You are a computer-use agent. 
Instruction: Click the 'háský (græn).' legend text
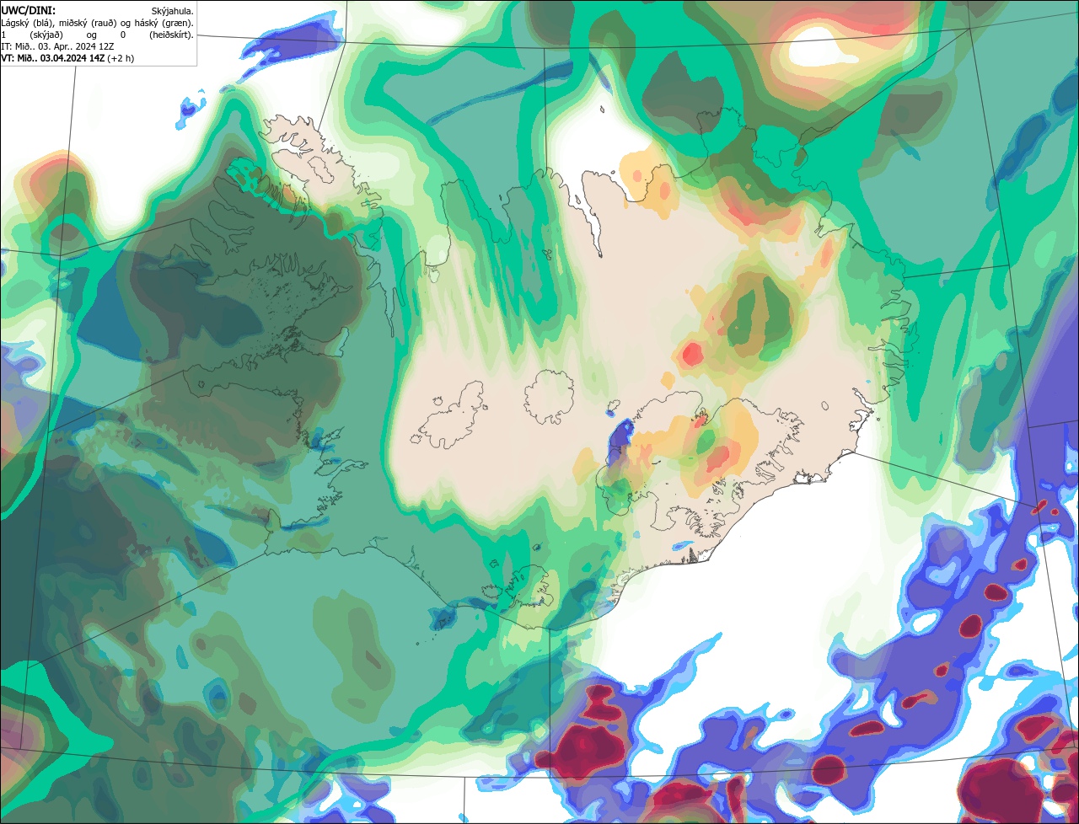(164, 24)
